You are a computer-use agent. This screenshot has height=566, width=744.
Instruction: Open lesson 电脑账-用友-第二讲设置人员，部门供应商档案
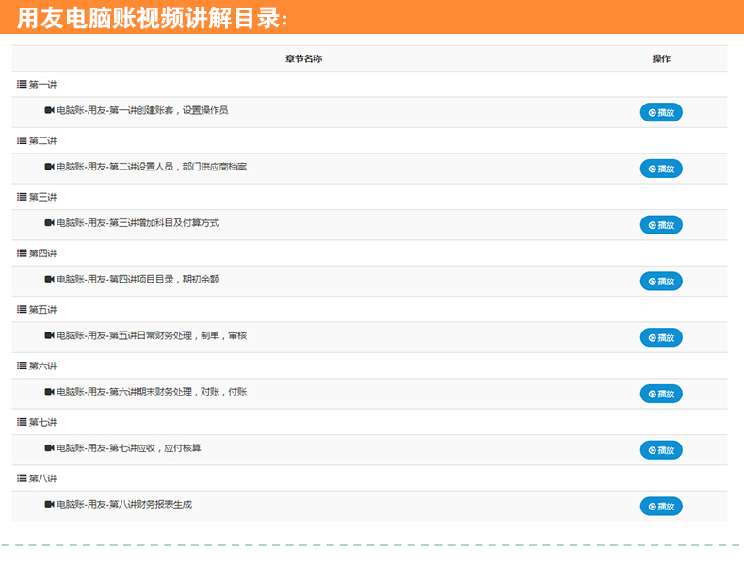152,167
